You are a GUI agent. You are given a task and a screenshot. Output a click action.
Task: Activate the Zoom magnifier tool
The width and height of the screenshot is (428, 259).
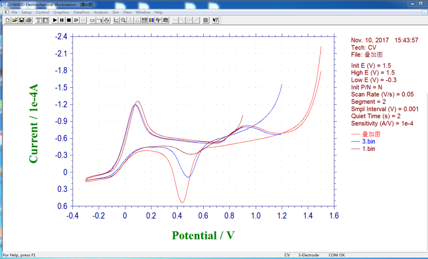tap(123, 20)
